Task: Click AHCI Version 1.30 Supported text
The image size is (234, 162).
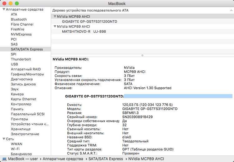Action: click(x=148, y=88)
